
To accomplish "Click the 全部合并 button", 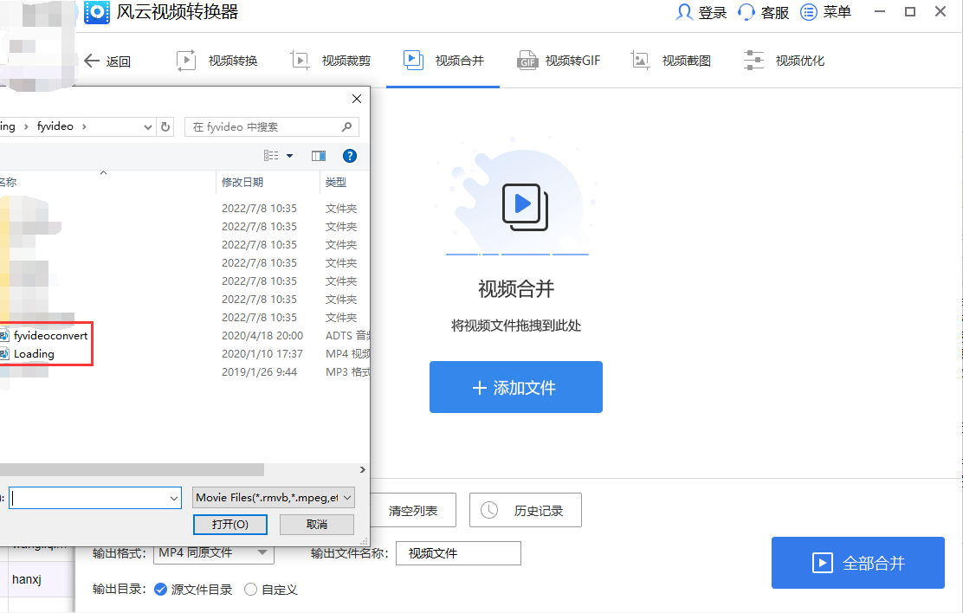I will click(x=858, y=563).
